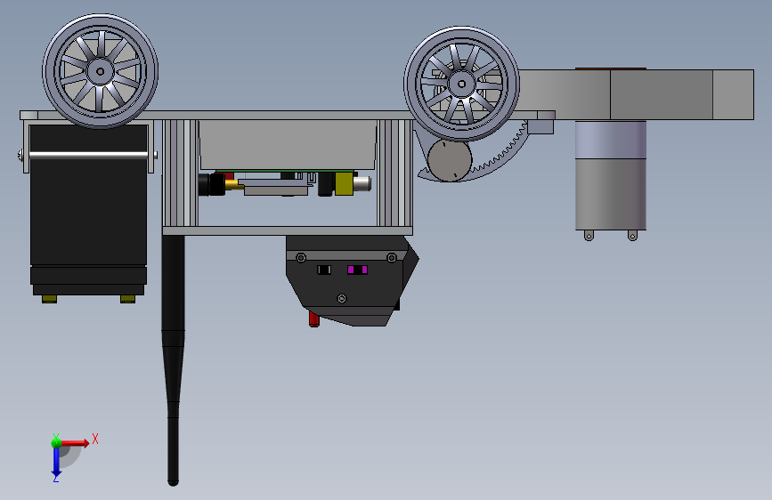Viewport: 772px width, 500px height.
Task: Select the left aluminum extrusion column
Action: click(181, 173)
